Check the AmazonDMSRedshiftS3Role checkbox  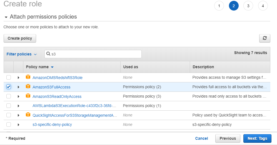click(x=9, y=77)
